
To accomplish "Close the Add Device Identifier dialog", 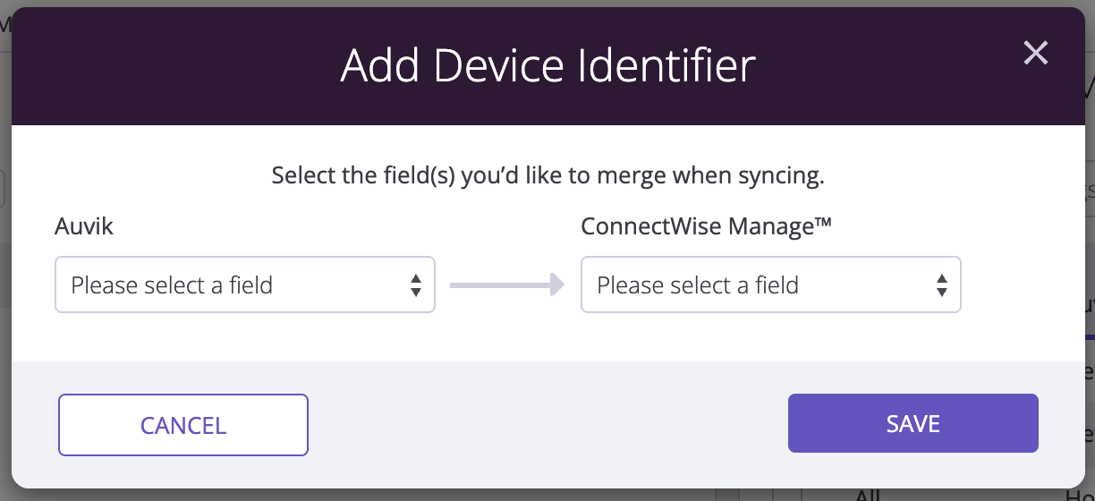I will 1035,54.
